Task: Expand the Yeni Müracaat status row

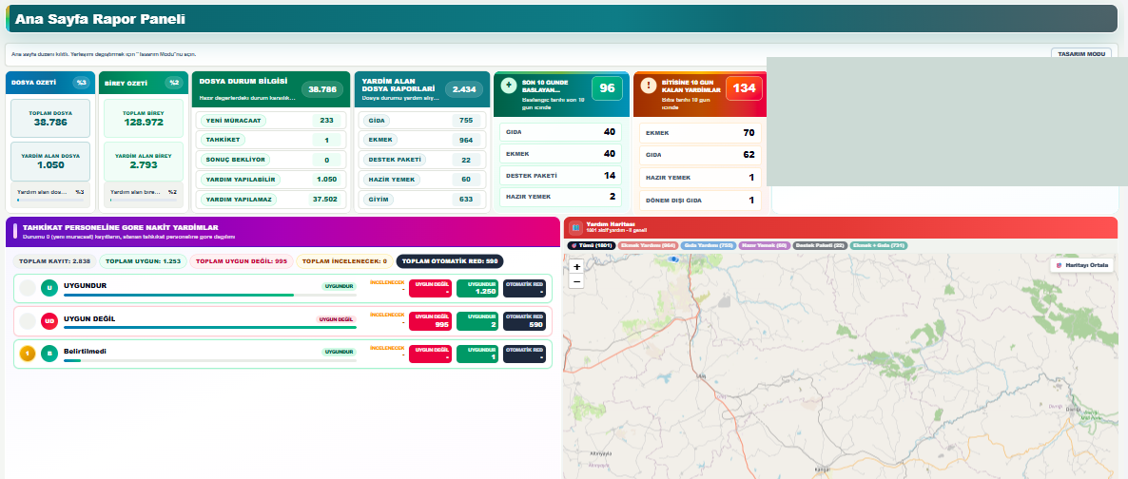Action: pyautogui.click(x=270, y=120)
